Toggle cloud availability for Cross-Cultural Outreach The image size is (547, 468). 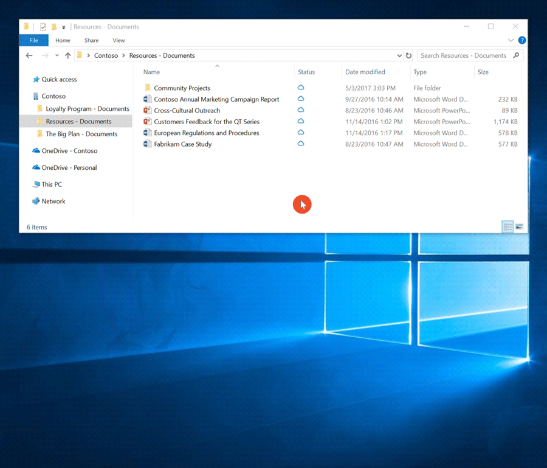(x=300, y=110)
